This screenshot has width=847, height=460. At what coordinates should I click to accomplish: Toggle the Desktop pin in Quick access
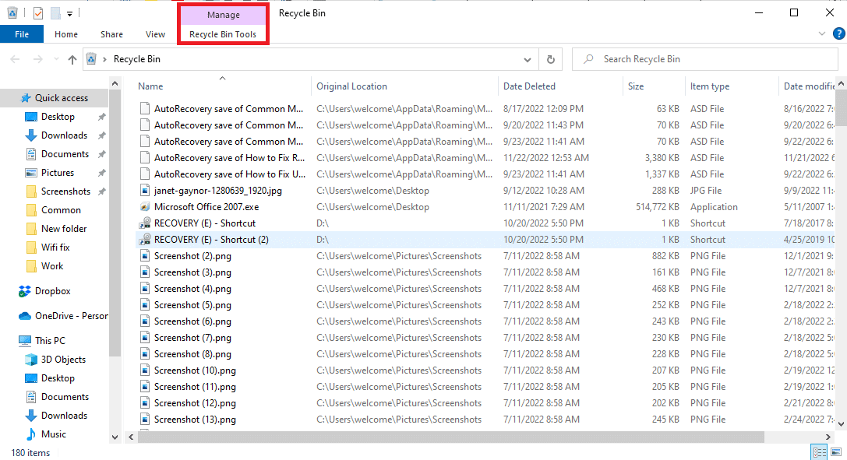101,116
